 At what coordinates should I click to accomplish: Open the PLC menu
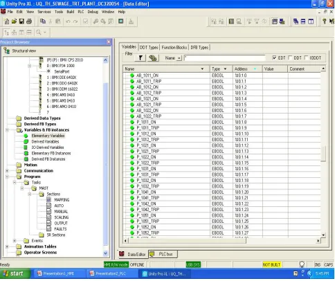point(81,12)
